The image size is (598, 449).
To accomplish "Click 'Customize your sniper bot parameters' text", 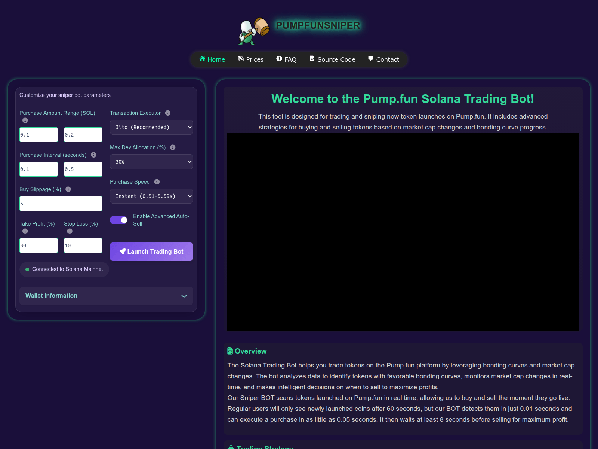I will click(x=65, y=95).
